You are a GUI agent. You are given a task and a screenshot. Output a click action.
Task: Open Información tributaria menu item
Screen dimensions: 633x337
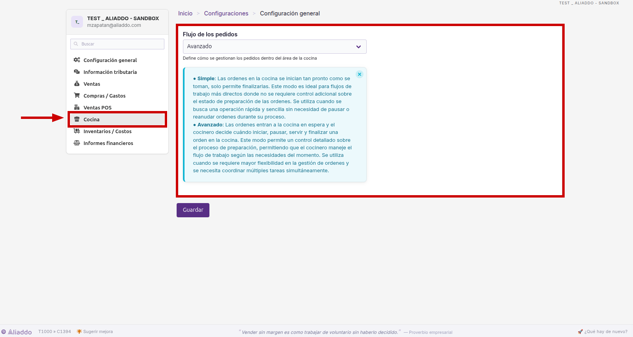click(117, 72)
